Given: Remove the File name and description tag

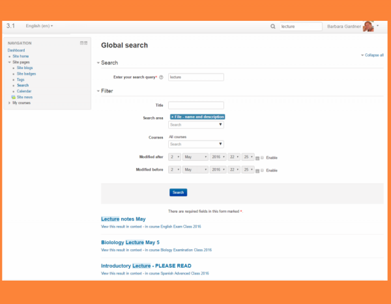Looking at the screenshot, I should (x=173, y=117).
